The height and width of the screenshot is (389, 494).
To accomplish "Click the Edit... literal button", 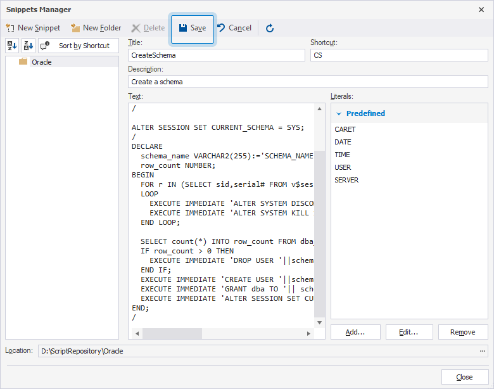I will tap(409, 332).
